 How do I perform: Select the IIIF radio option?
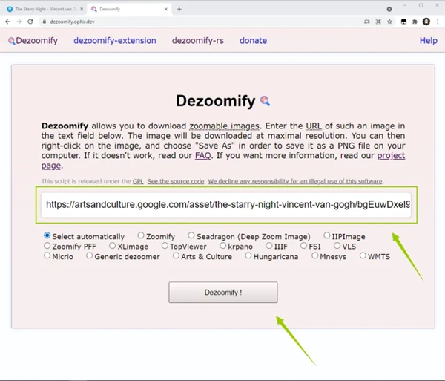pyautogui.click(x=269, y=246)
